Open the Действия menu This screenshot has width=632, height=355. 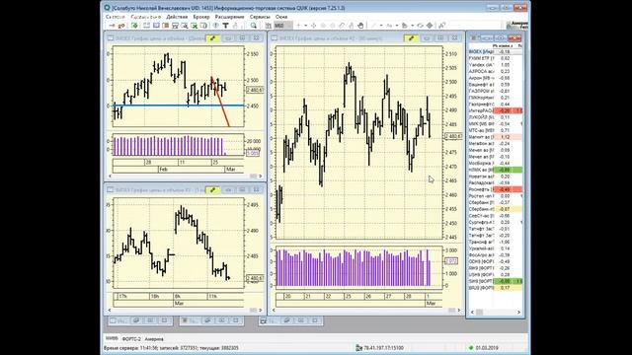coord(177,17)
